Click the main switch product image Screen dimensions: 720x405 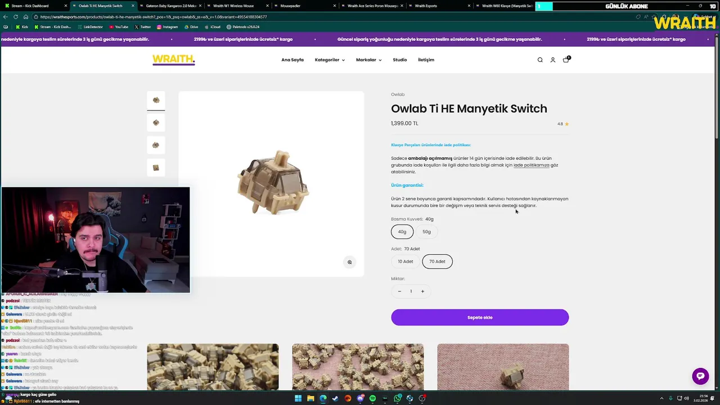[x=272, y=183]
